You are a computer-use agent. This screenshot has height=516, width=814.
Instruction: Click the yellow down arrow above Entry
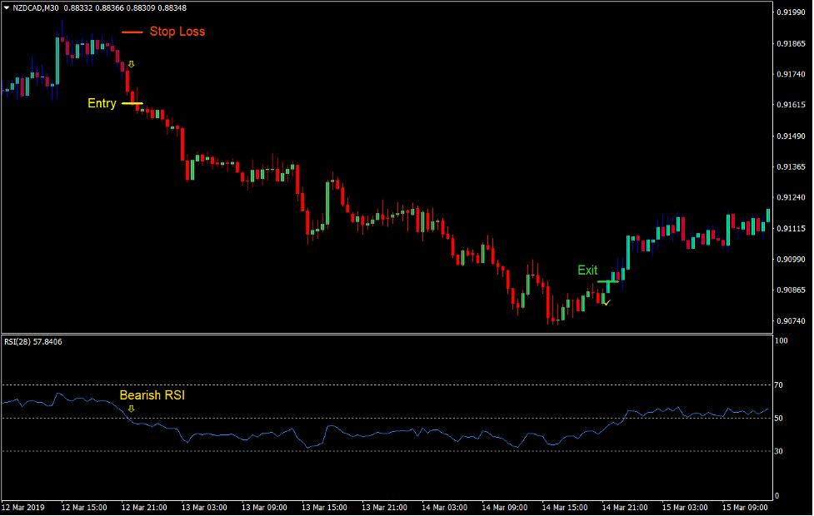pos(129,62)
